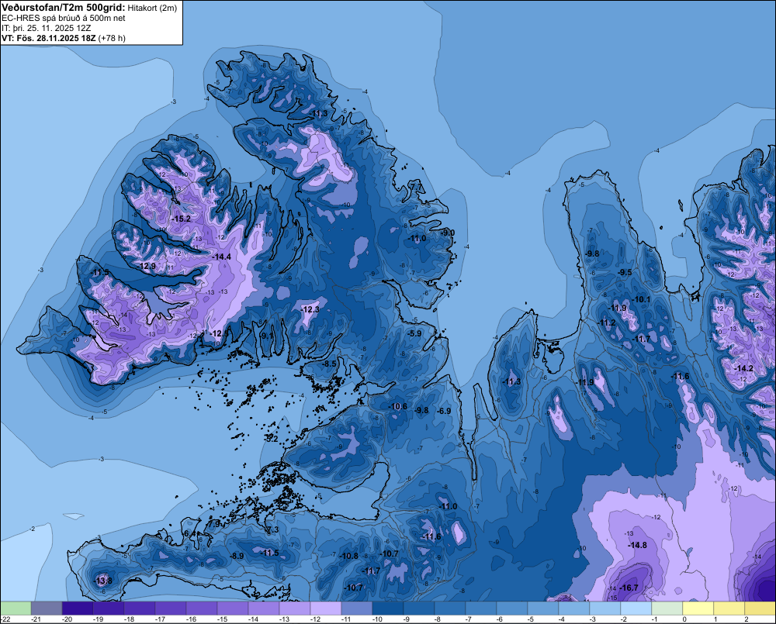Click the -12.9 temperature label on the map
Screen dimensions: 776x624
point(147,266)
